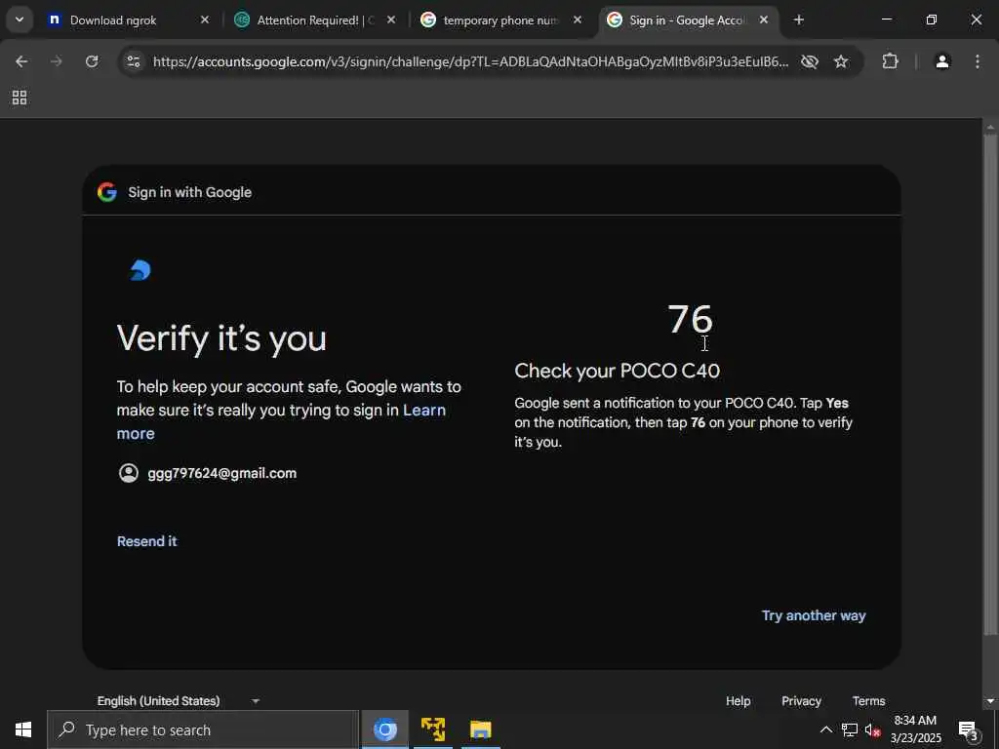Expand the English (United States) language dropdown
This screenshot has width=999, height=749.
pos(179,700)
